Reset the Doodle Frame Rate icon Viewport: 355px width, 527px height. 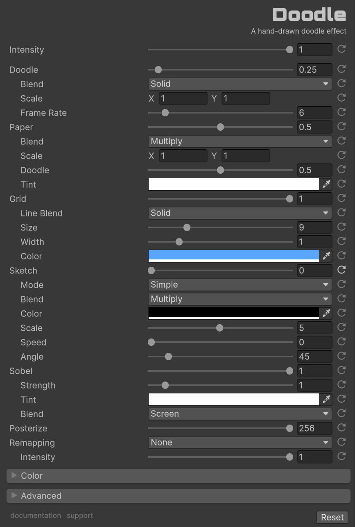click(x=341, y=112)
